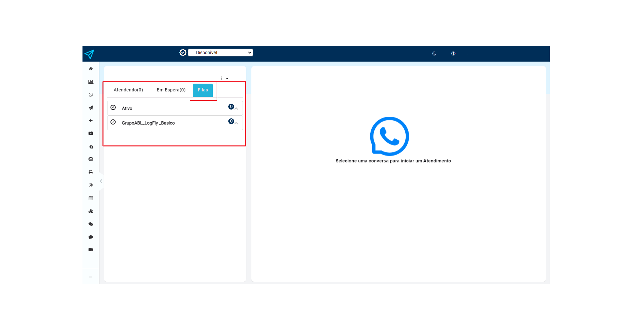Click the 'Selecione uma conversa' message text
632x330 pixels.
pyautogui.click(x=393, y=161)
